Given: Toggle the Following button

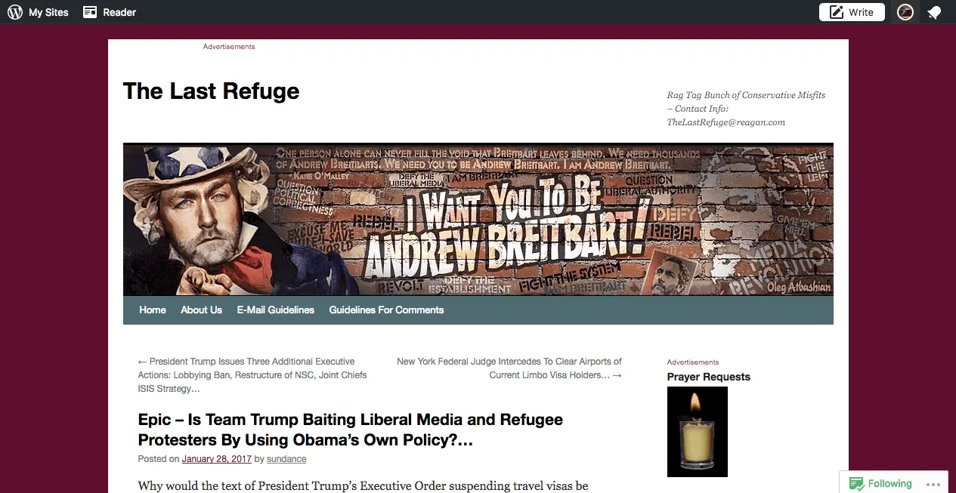Looking at the screenshot, I should tap(880, 484).
